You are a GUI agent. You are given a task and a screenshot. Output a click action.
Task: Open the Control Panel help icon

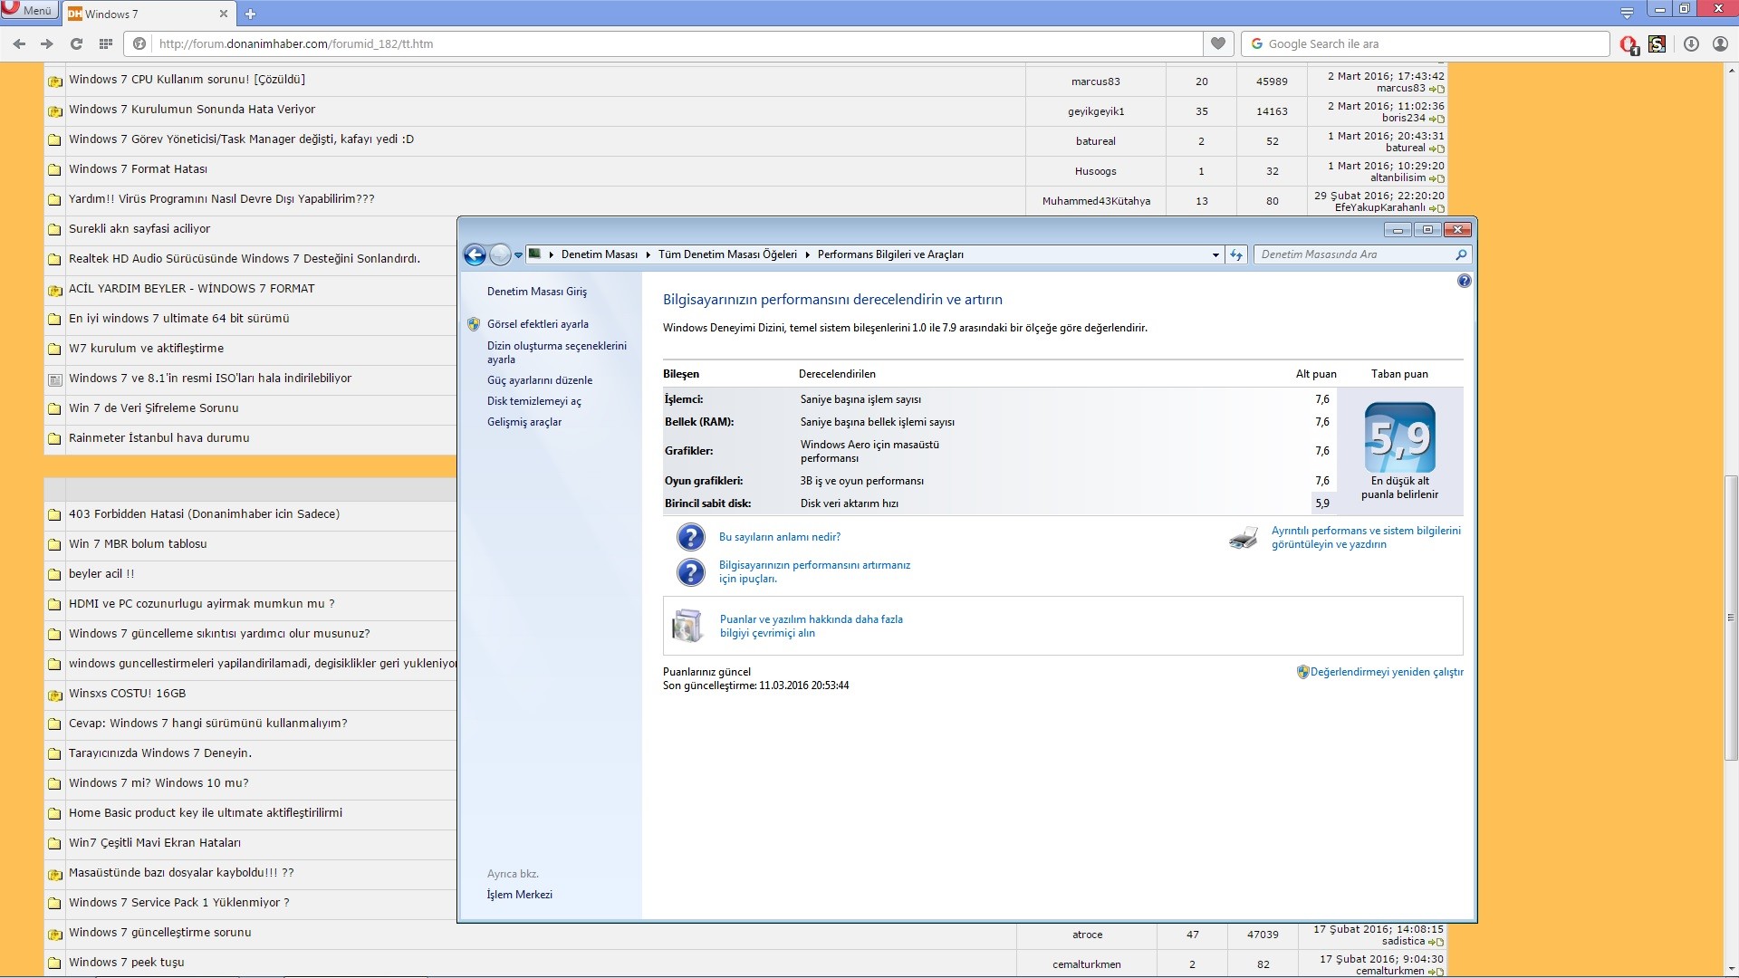[x=1465, y=282]
